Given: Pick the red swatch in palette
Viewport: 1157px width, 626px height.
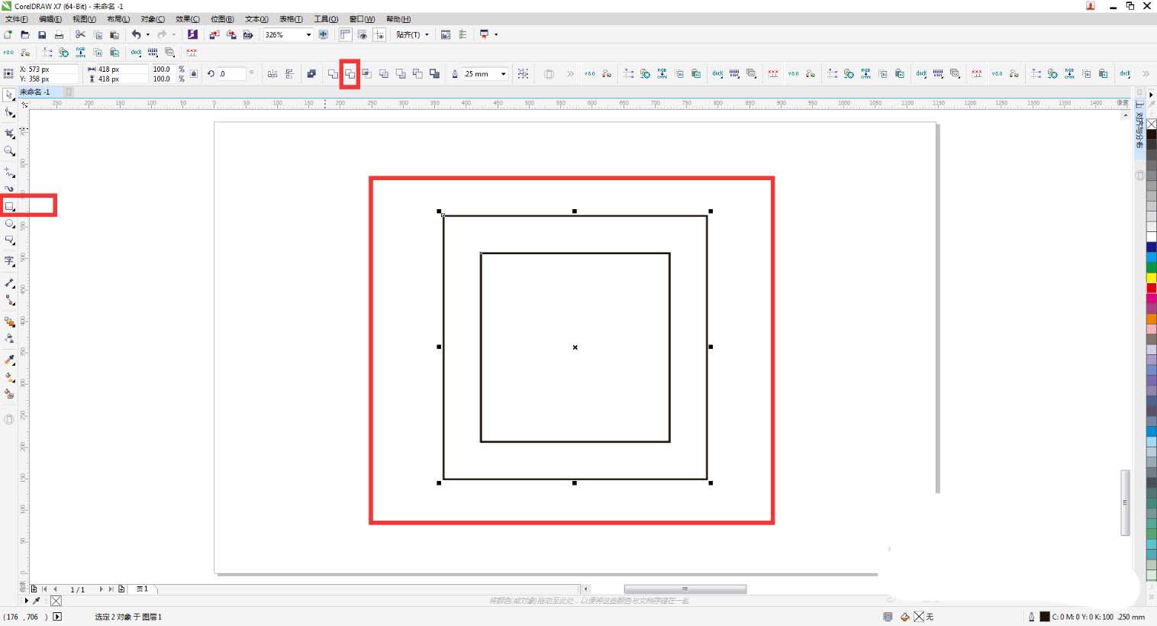Looking at the screenshot, I should point(1151,288).
